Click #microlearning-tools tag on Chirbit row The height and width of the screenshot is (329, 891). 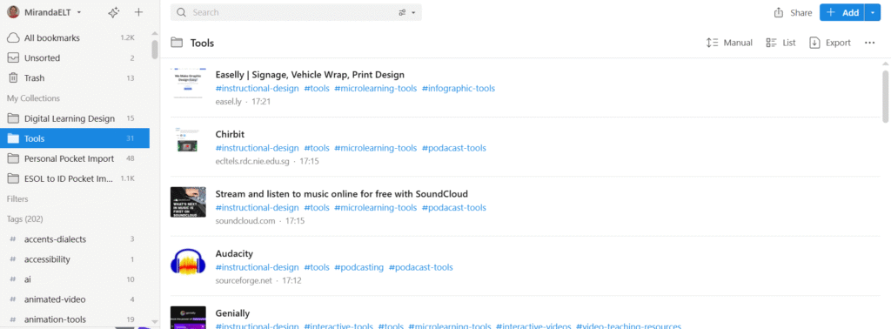pyautogui.click(x=375, y=148)
